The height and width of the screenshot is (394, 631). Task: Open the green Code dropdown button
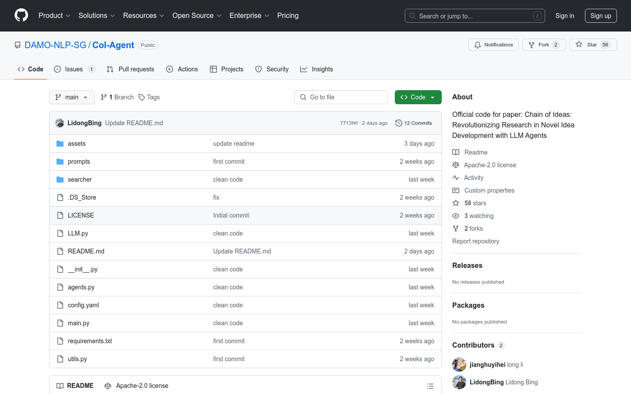(418, 97)
